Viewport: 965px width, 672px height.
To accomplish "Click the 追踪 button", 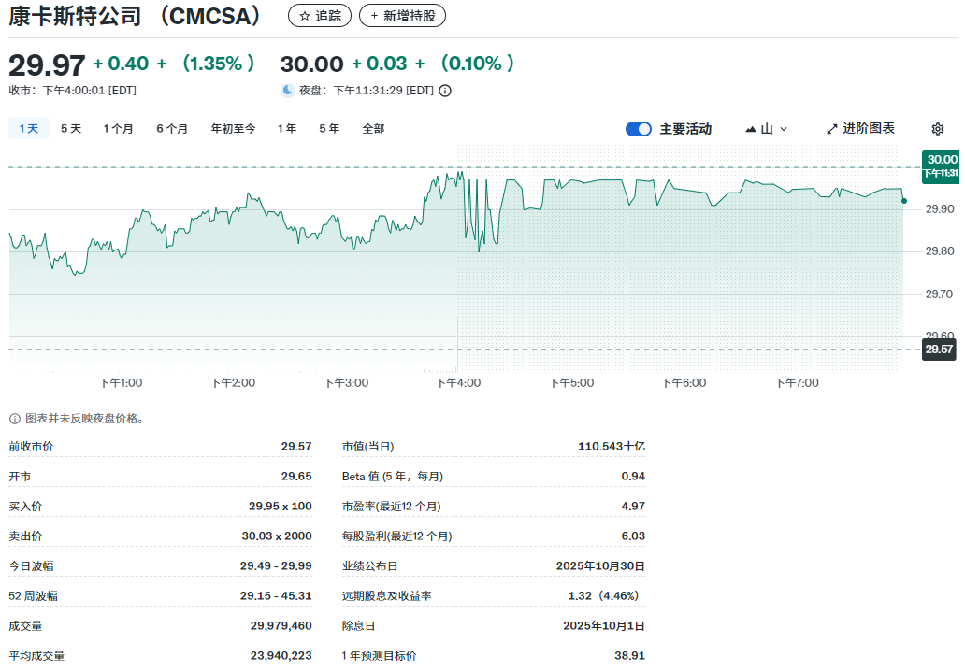I will [x=321, y=16].
